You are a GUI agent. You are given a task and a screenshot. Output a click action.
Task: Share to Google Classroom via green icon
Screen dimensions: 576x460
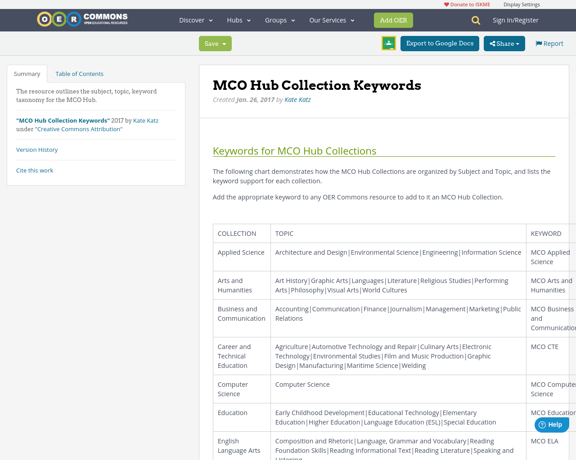point(388,43)
